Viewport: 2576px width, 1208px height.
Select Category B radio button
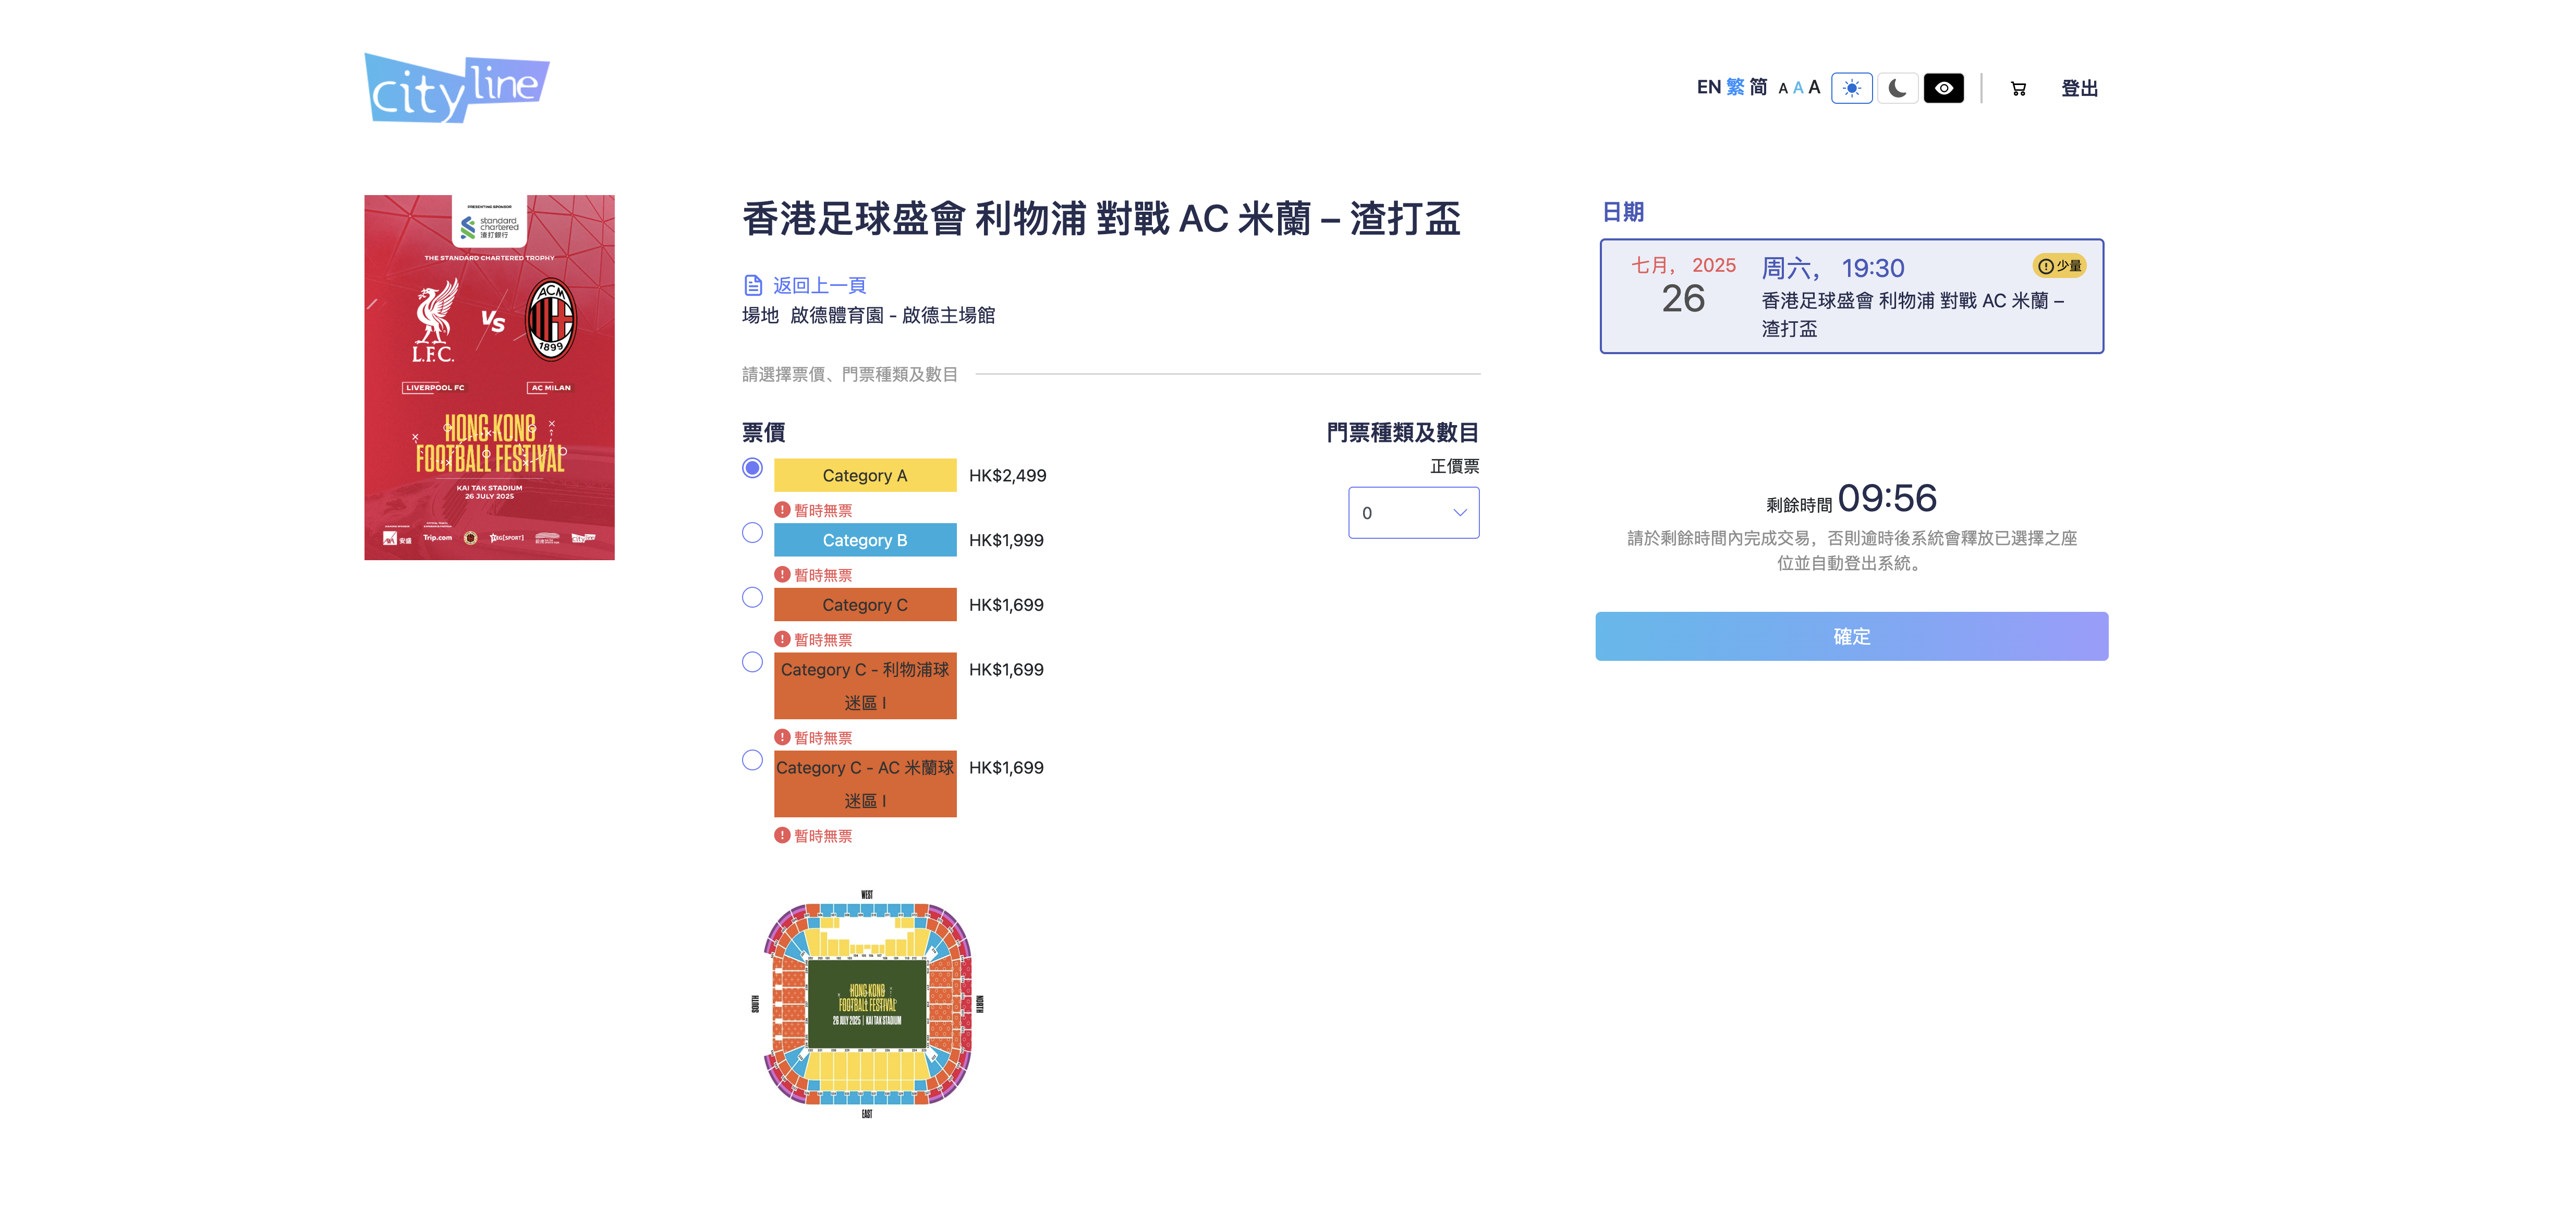752,533
